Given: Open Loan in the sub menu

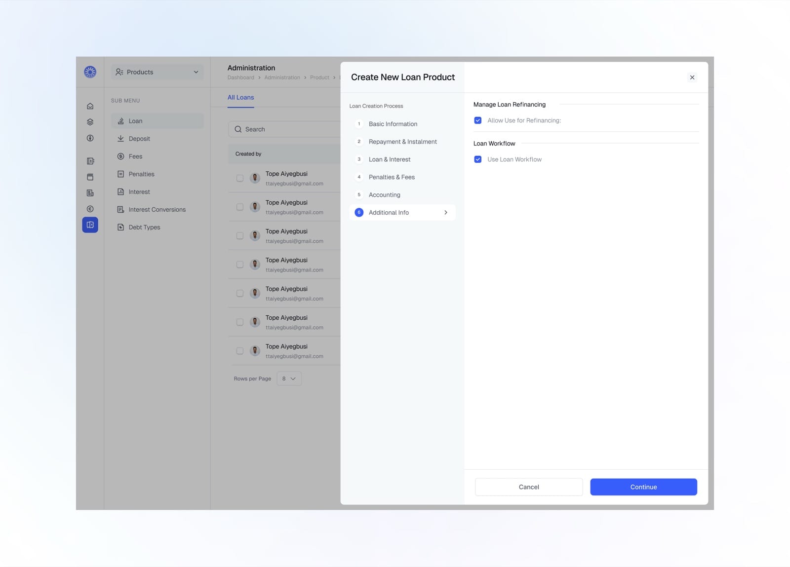Looking at the screenshot, I should pyautogui.click(x=157, y=121).
